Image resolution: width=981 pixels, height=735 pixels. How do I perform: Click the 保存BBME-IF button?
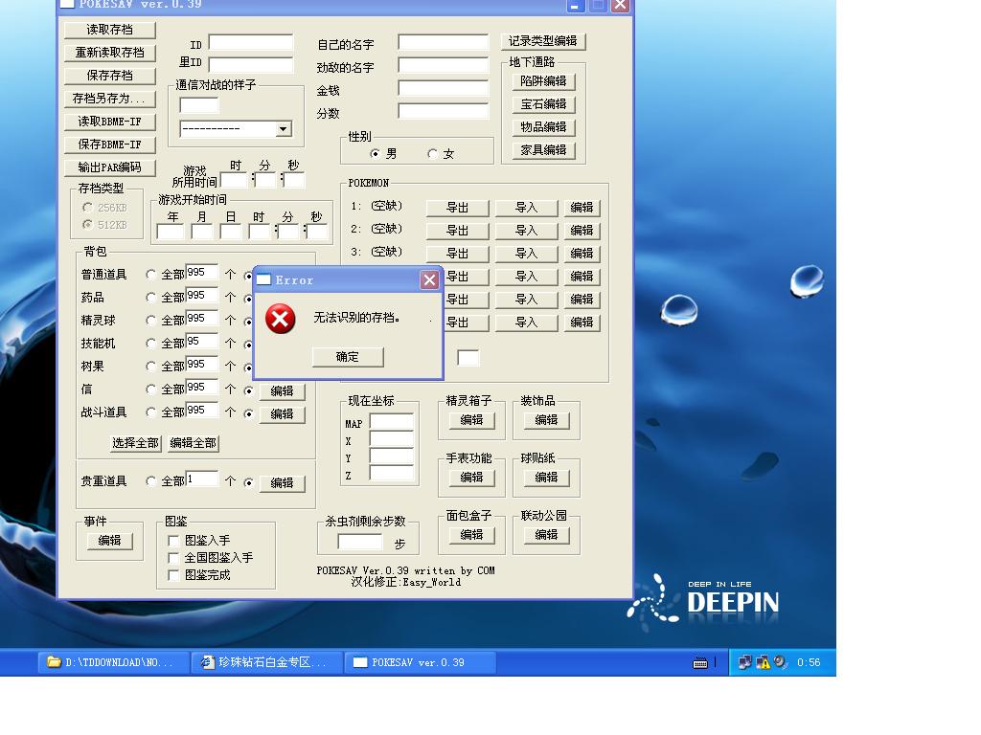110,145
